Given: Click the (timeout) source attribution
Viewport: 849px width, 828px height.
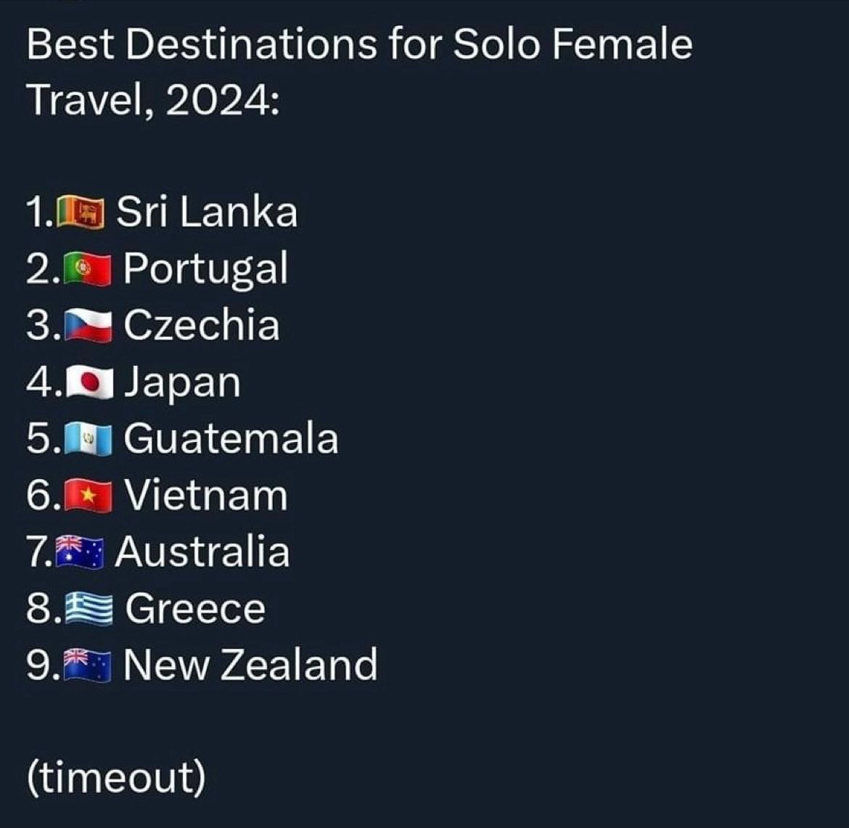Looking at the screenshot, I should (x=116, y=778).
